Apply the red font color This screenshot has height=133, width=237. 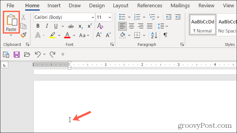67,35
